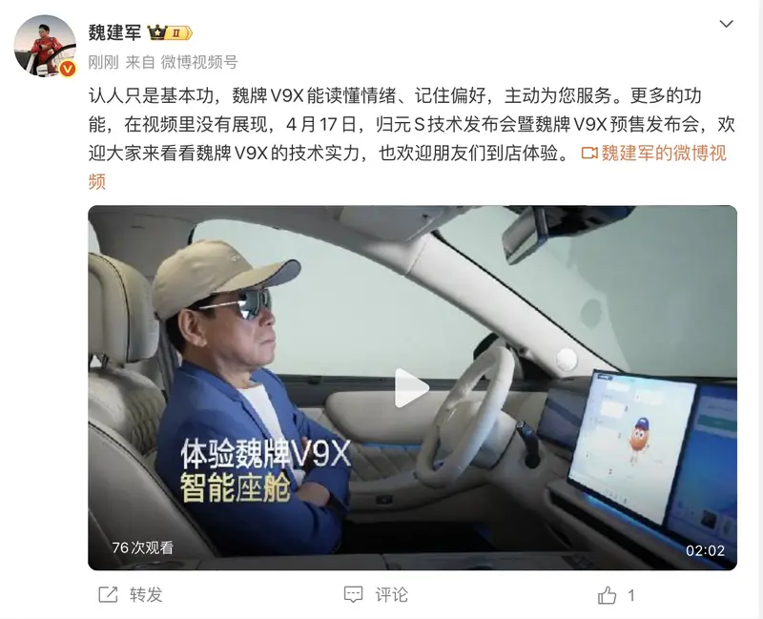Click the comment speech bubble icon
This screenshot has width=763, height=619.
tap(353, 594)
